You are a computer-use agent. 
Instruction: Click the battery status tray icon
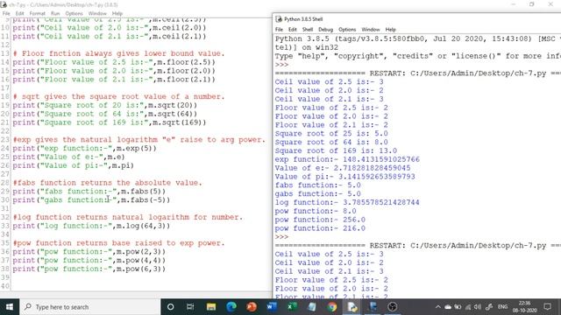(x=458, y=307)
